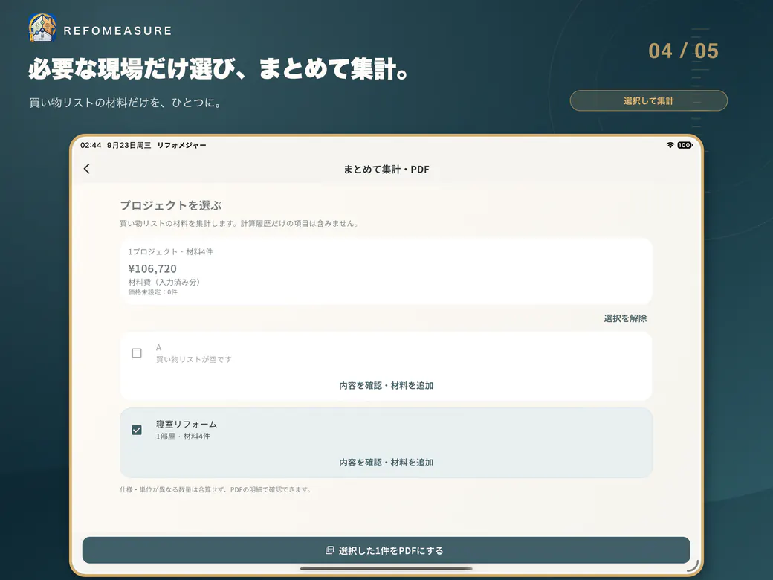Select the 寝室リフォーム project title

[x=187, y=424]
